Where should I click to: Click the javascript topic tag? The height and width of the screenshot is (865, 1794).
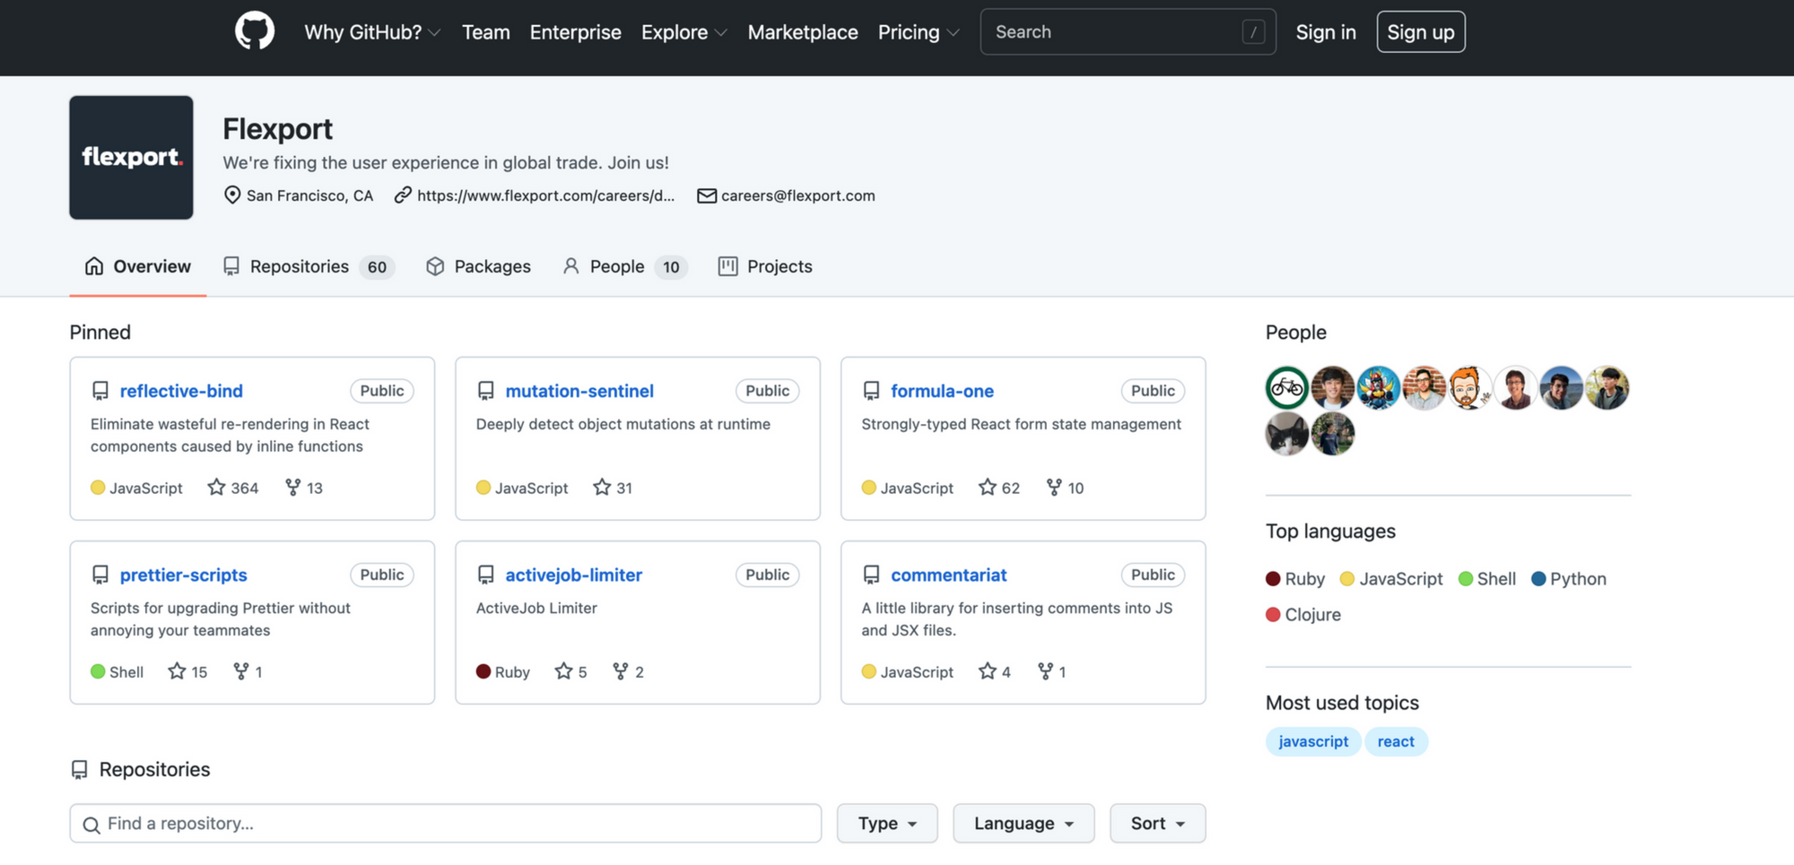(1313, 741)
